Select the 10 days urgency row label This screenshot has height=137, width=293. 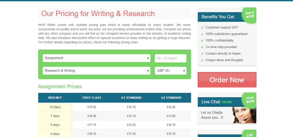(x=55, y=107)
